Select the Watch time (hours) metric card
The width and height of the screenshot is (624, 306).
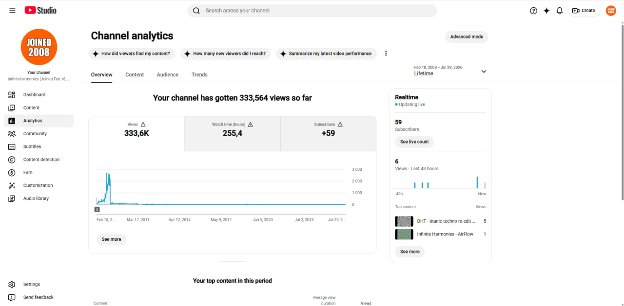click(x=233, y=134)
